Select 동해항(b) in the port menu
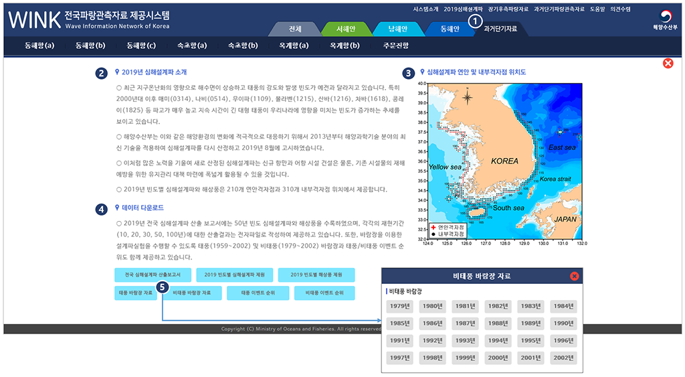The width and height of the screenshot is (685, 377). (90, 46)
